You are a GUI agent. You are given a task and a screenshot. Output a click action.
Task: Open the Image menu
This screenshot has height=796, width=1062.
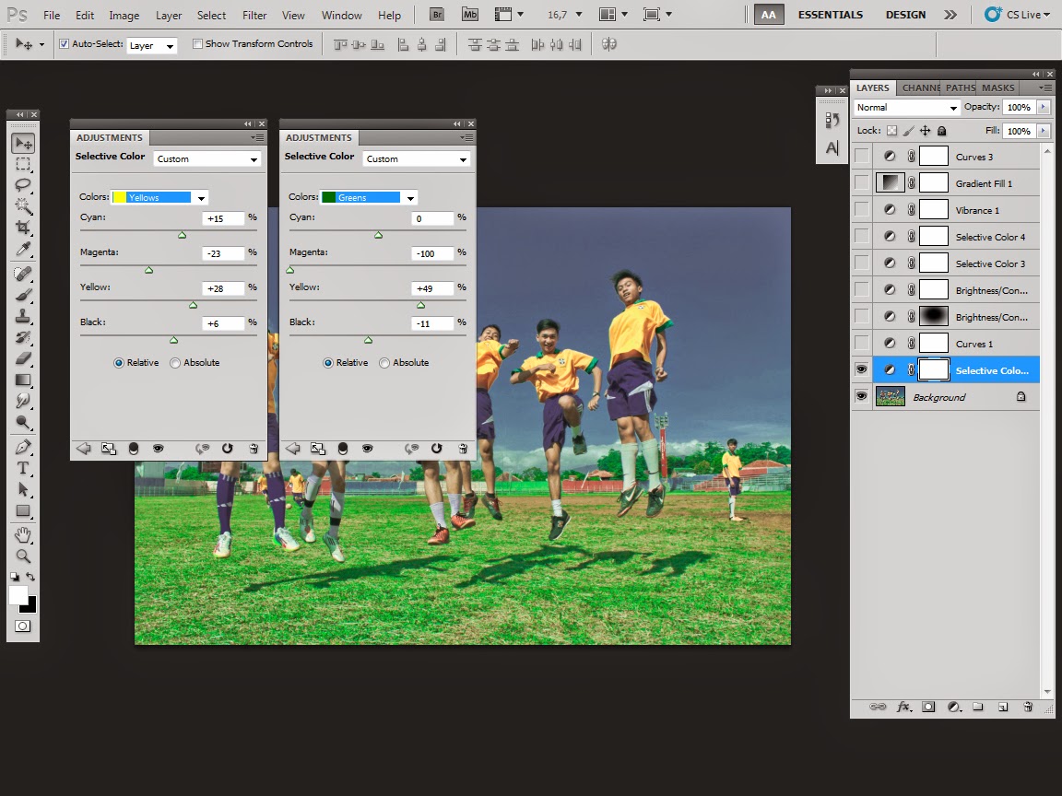(x=124, y=15)
